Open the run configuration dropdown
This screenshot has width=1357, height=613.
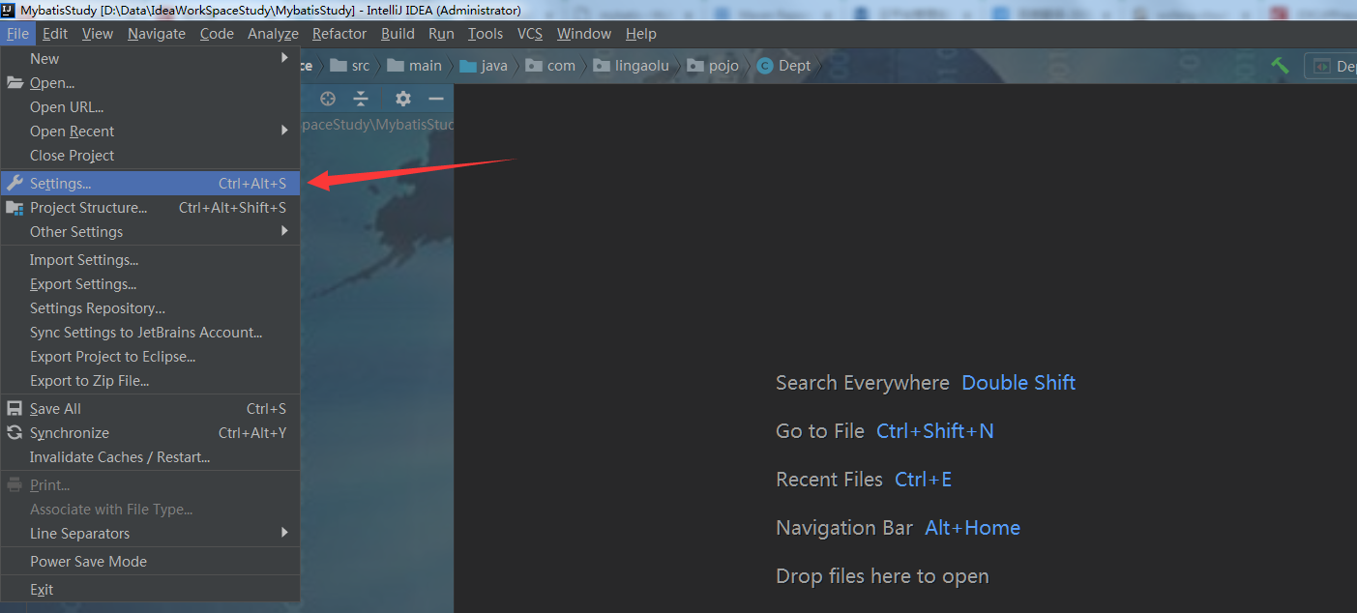(x=1333, y=66)
